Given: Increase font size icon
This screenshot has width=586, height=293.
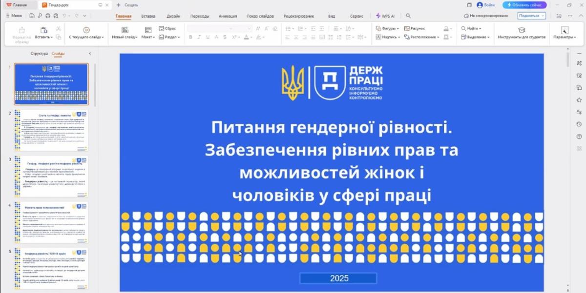Looking at the screenshot, I should 258,28.
